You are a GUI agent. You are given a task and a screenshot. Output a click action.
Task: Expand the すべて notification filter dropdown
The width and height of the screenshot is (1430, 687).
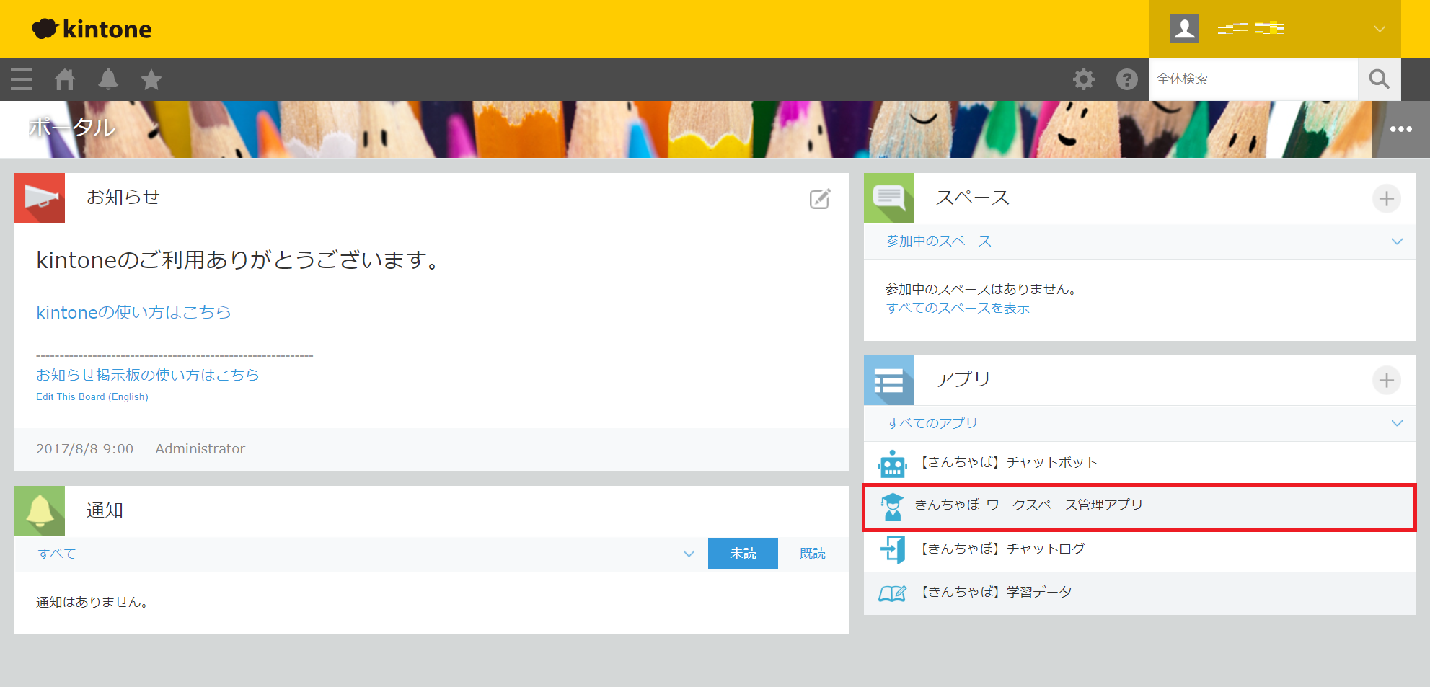click(689, 554)
